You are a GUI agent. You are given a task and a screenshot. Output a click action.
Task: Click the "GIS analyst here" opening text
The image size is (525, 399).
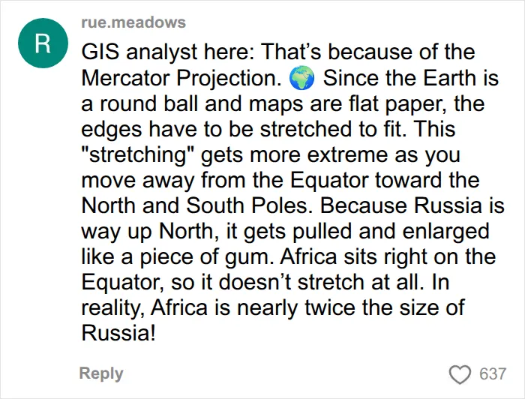169,52
